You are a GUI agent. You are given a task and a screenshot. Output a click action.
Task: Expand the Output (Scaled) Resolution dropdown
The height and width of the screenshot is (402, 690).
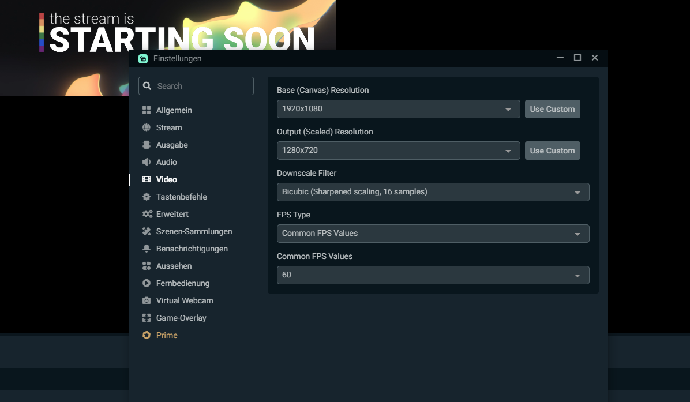pyautogui.click(x=398, y=151)
